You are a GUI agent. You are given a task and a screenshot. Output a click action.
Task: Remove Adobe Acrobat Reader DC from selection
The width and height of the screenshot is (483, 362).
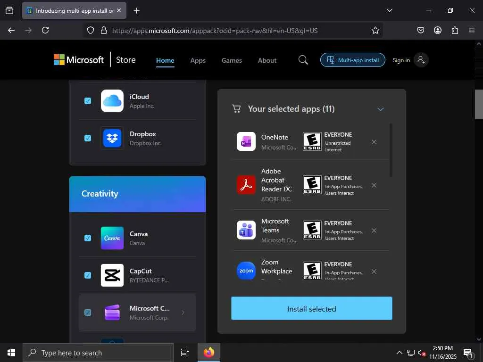pyautogui.click(x=374, y=185)
